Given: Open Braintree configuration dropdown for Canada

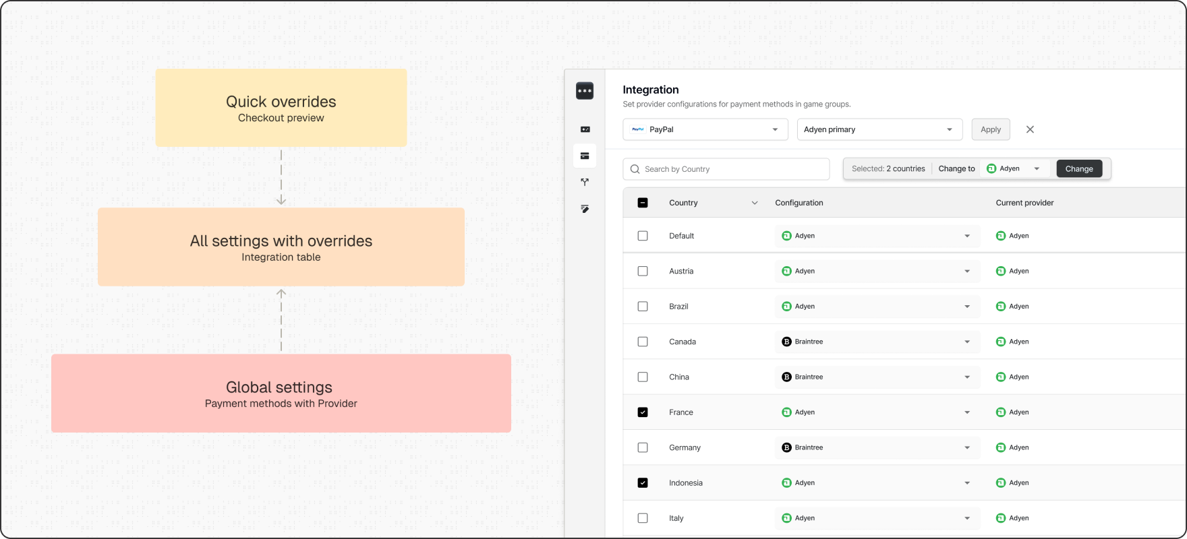Looking at the screenshot, I should pyautogui.click(x=877, y=342).
